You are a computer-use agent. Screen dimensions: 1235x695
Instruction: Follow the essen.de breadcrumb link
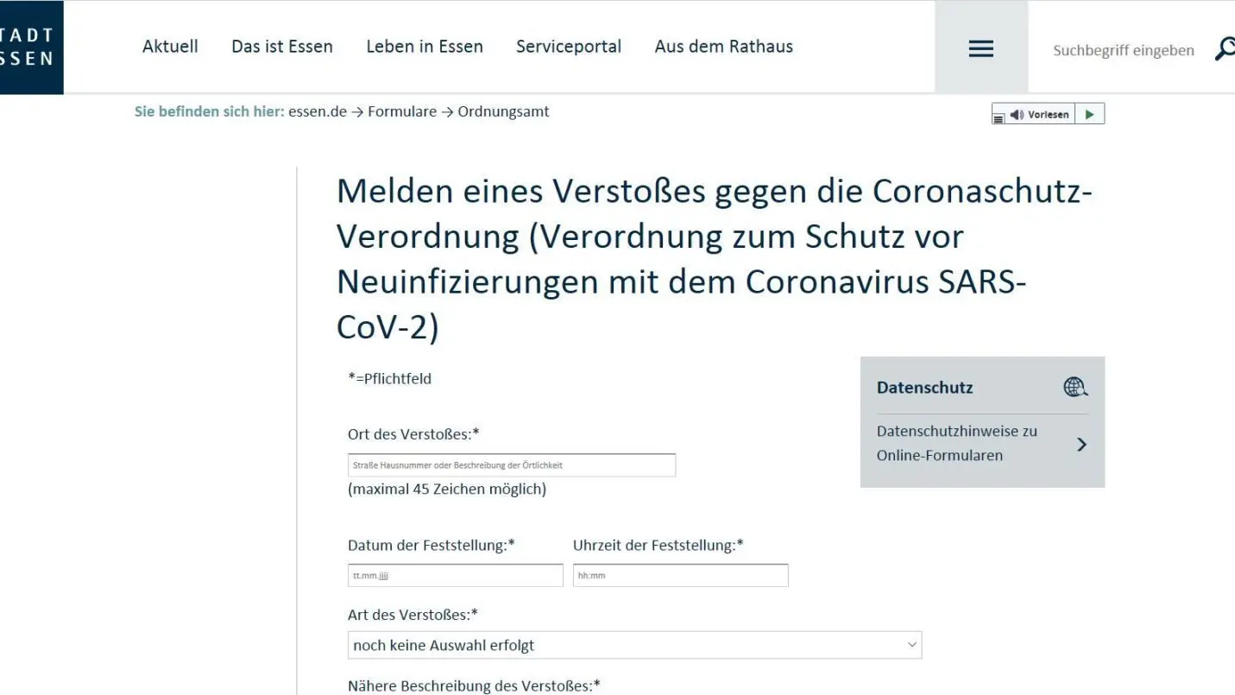pyautogui.click(x=317, y=111)
